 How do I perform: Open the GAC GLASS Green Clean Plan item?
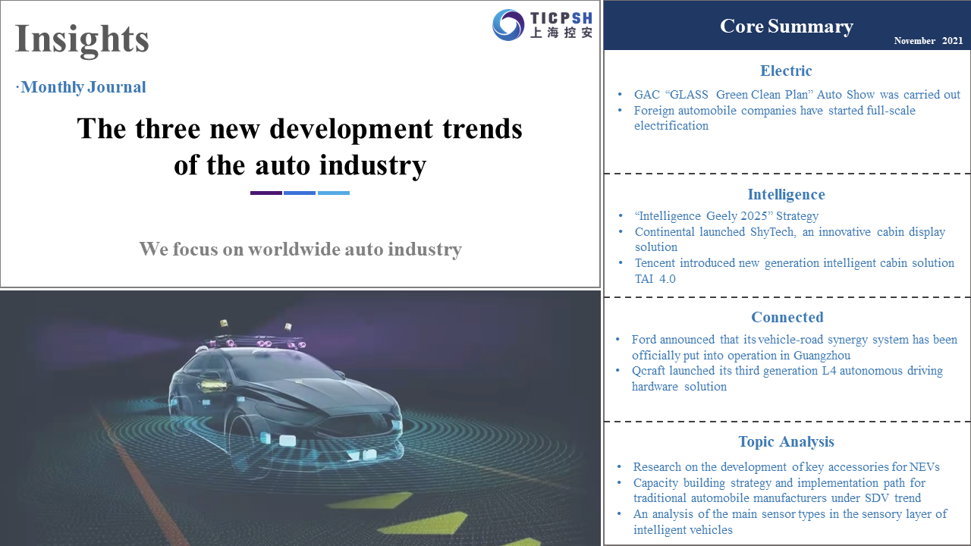tap(797, 95)
